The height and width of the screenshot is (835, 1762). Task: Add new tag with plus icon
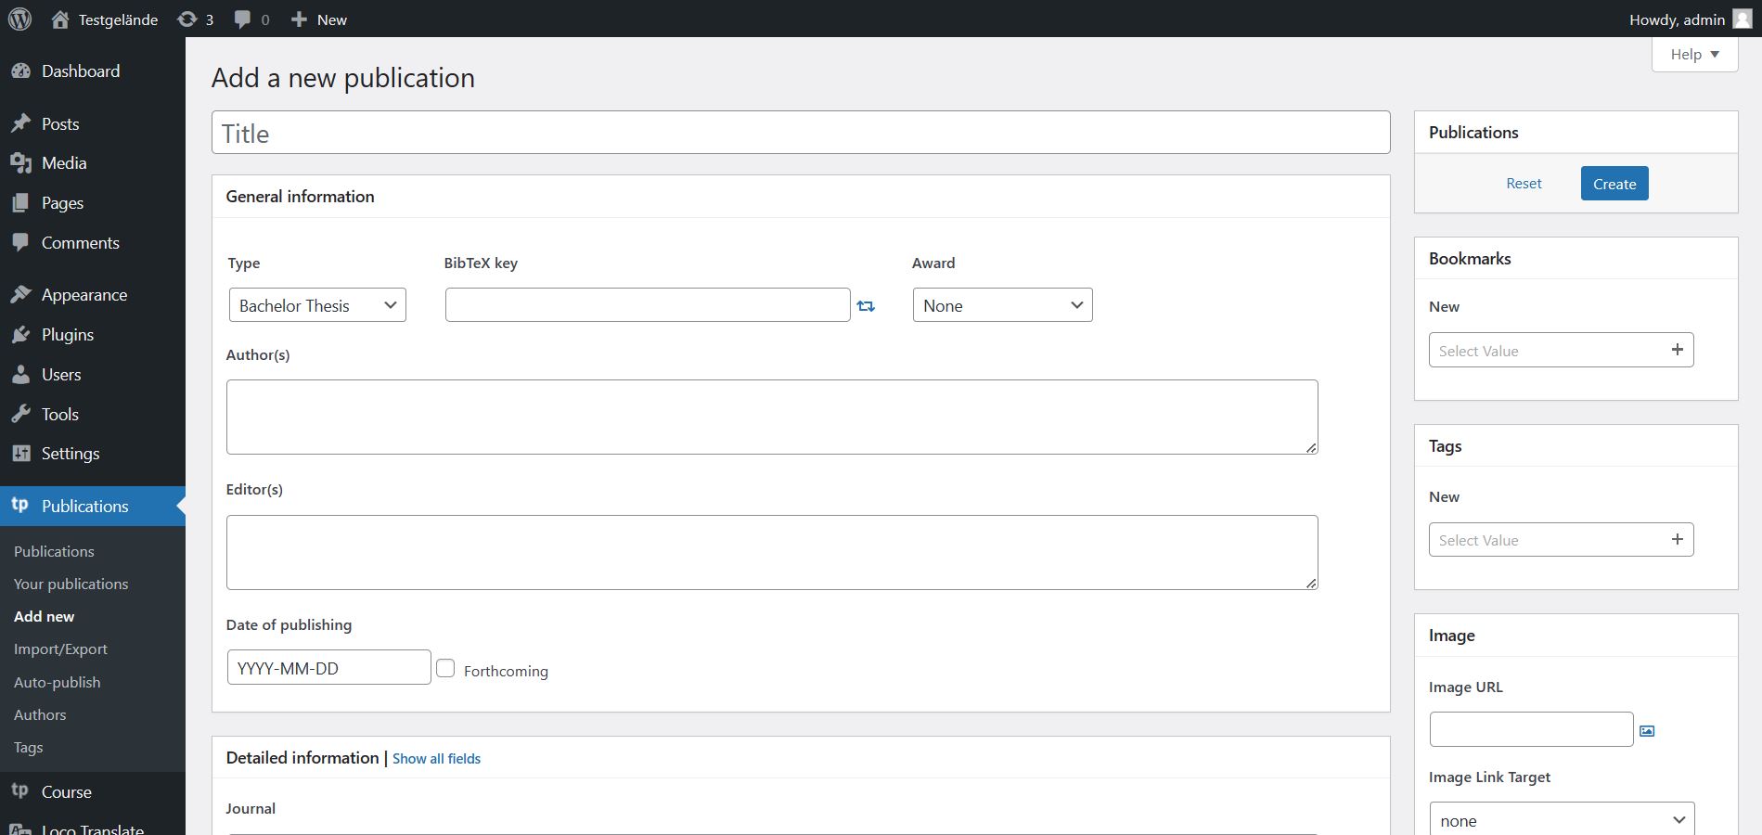coord(1677,539)
